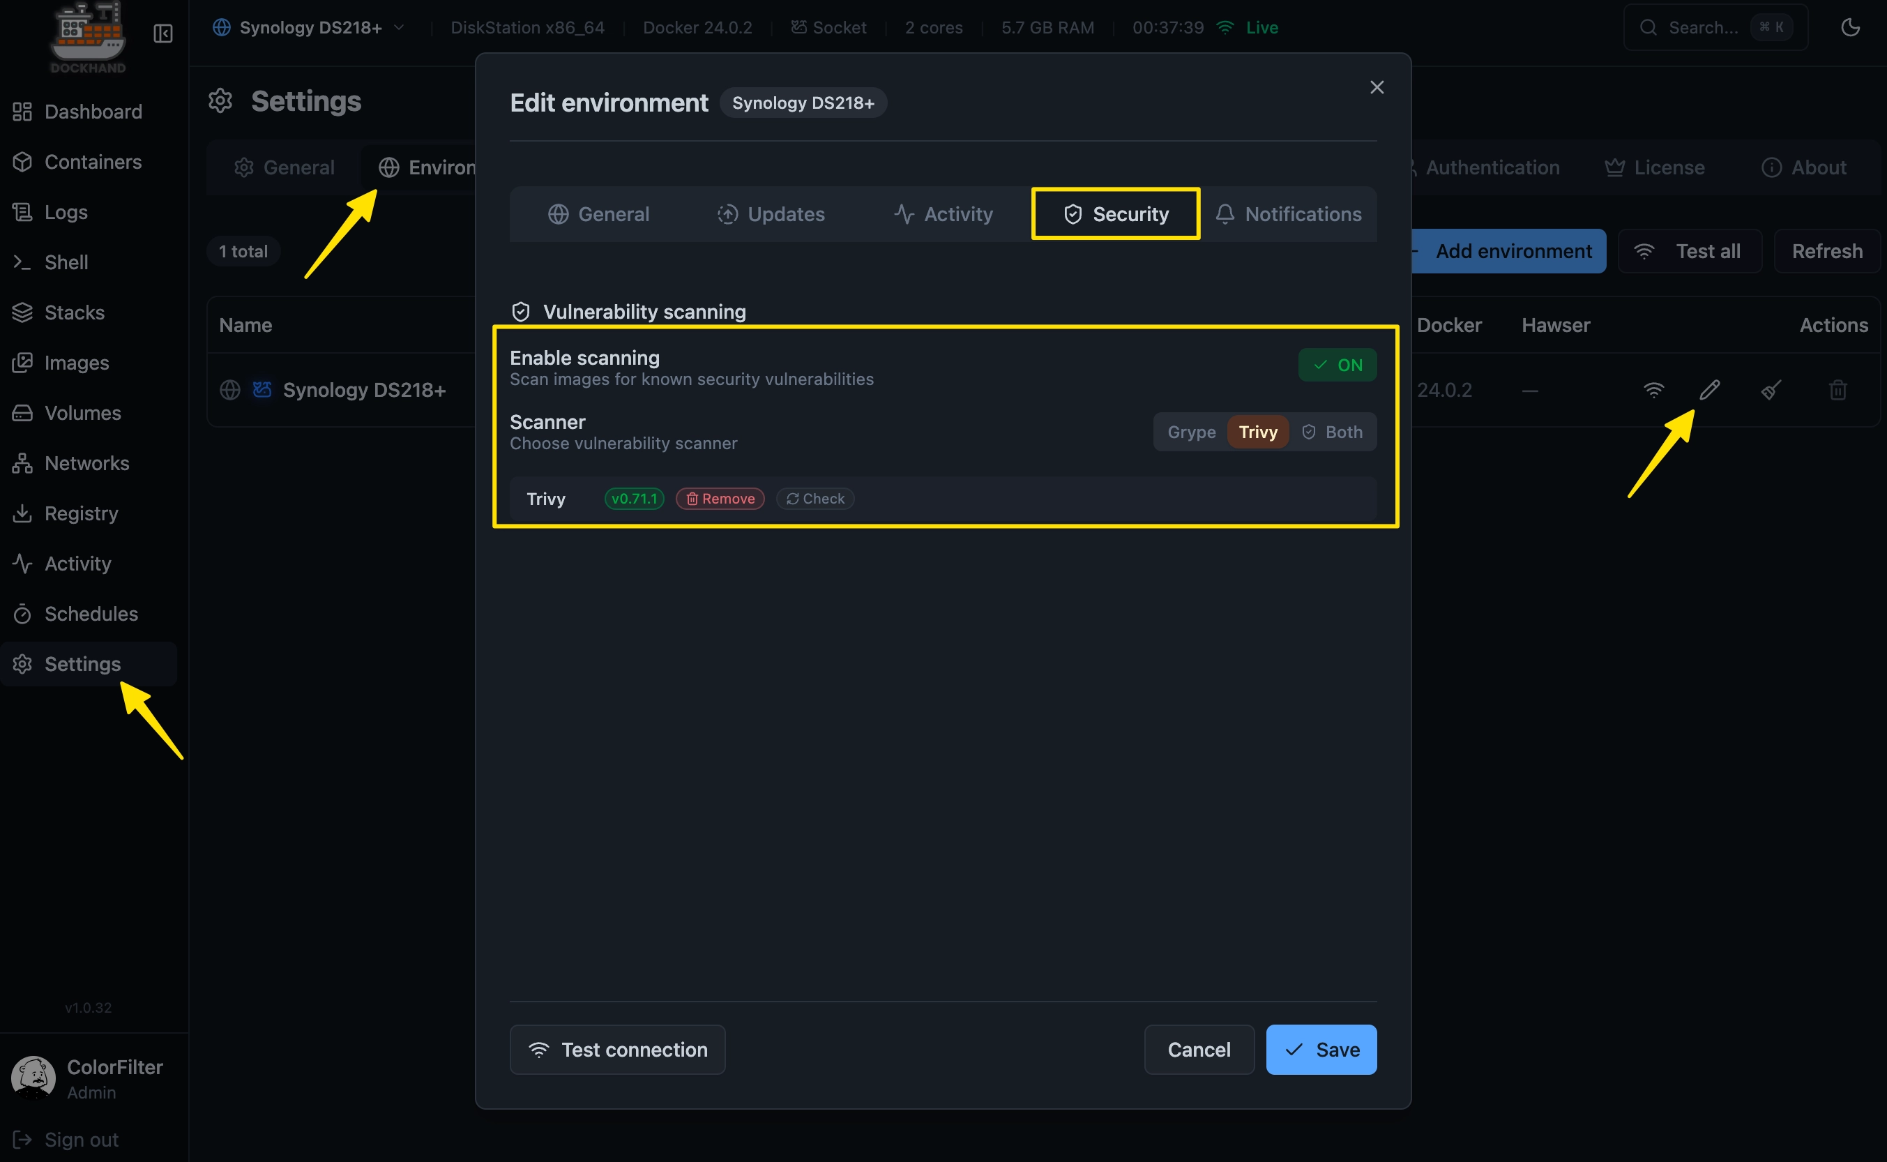
Task: Click the Docker 24.0.2 header label
Action: pos(697,28)
